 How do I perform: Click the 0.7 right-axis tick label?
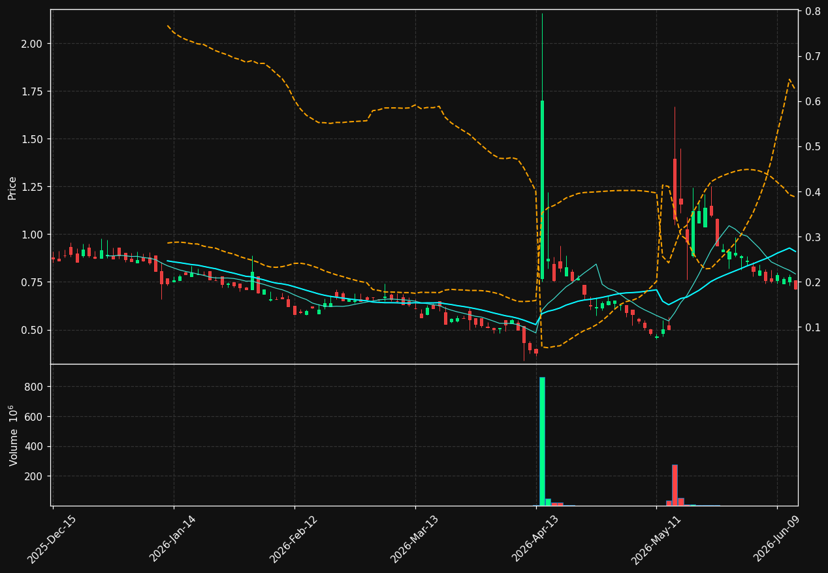click(x=813, y=56)
